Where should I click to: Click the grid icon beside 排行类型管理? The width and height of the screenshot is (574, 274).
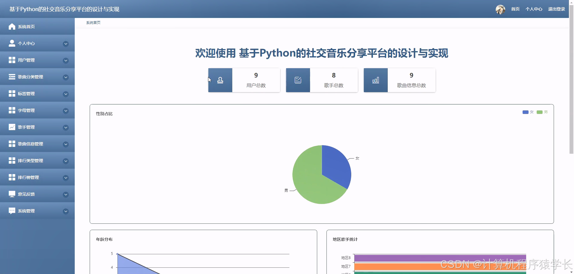click(12, 161)
